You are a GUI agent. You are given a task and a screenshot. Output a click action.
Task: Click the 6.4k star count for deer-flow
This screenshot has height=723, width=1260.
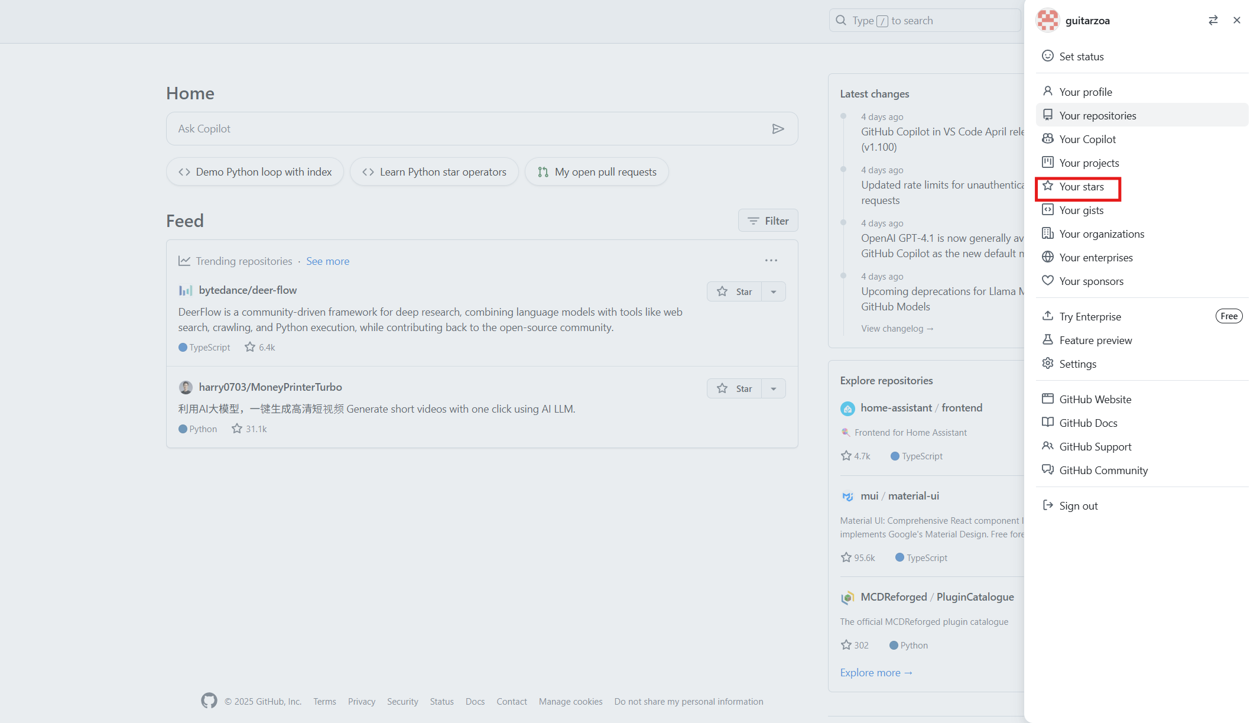260,348
